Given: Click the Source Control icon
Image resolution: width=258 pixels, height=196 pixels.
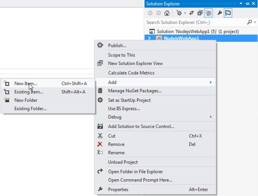Looking at the screenshot, I should click(100, 126).
